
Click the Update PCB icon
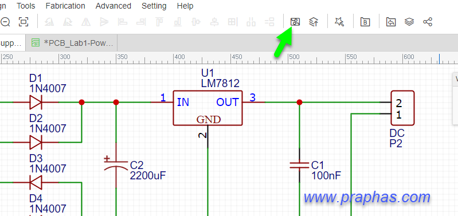point(314,22)
